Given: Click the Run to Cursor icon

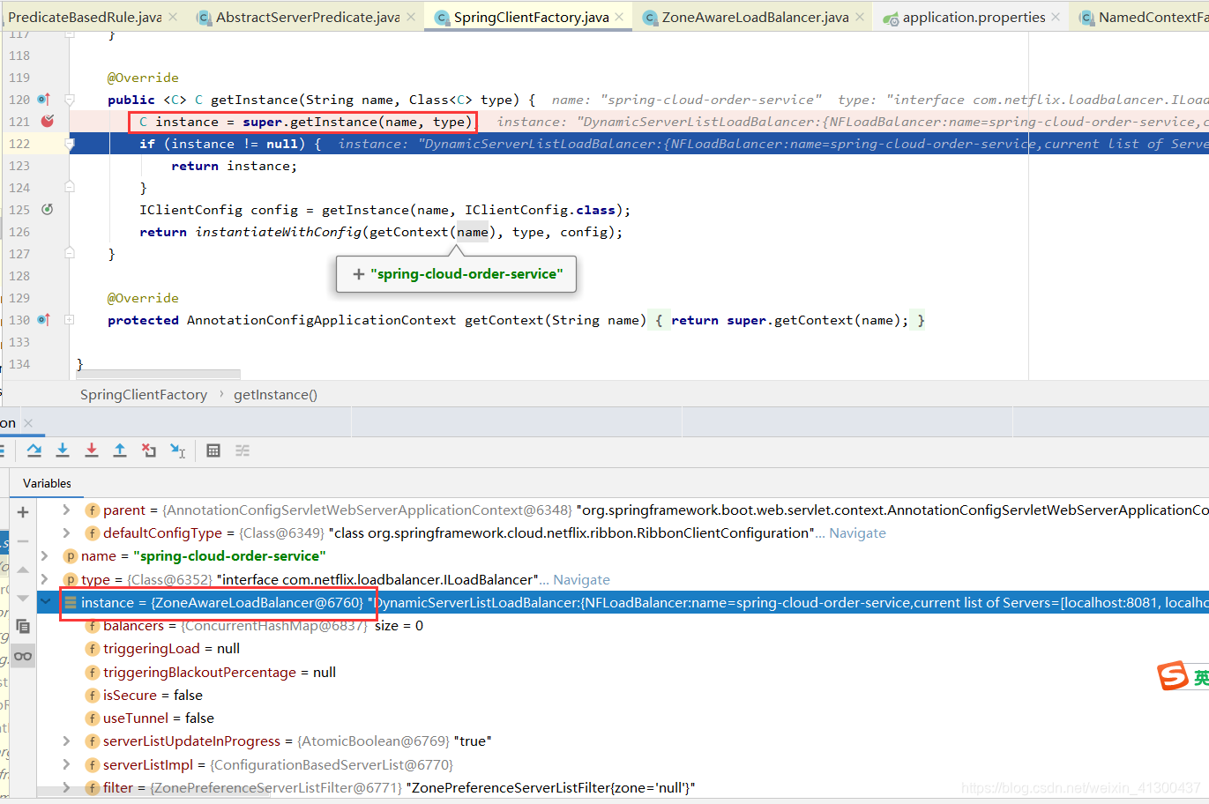Looking at the screenshot, I should 177,450.
